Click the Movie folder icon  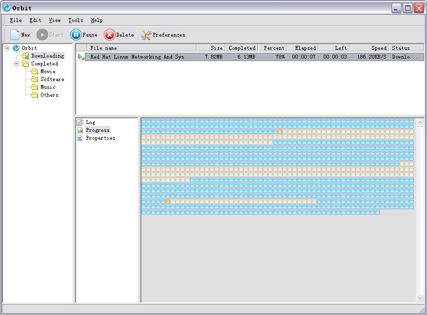35,71
